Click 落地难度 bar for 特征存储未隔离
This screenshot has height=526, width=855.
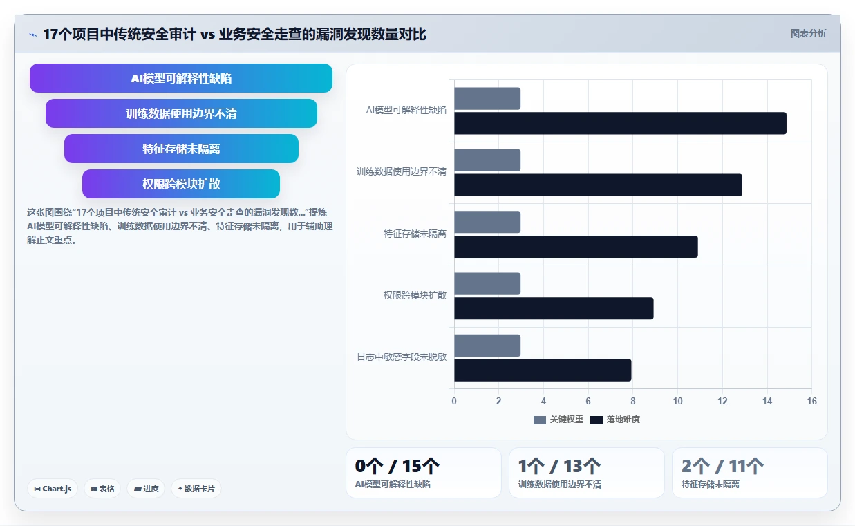(x=576, y=247)
